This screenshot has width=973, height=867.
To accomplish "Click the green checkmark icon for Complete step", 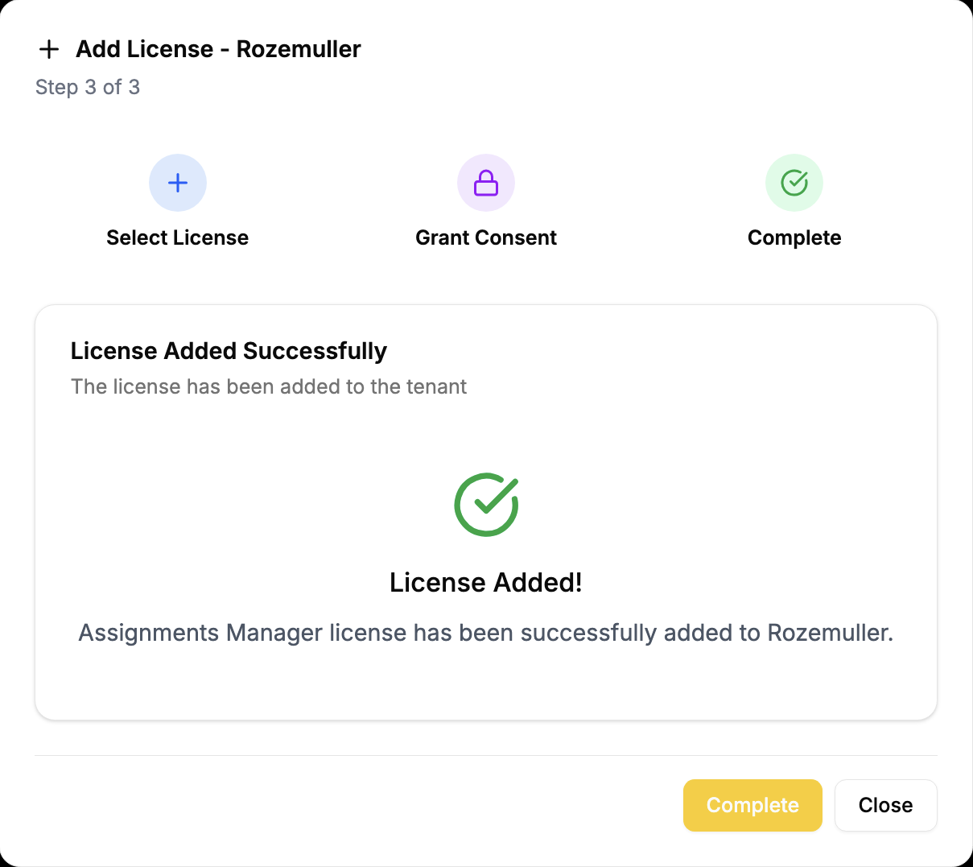I will click(794, 183).
